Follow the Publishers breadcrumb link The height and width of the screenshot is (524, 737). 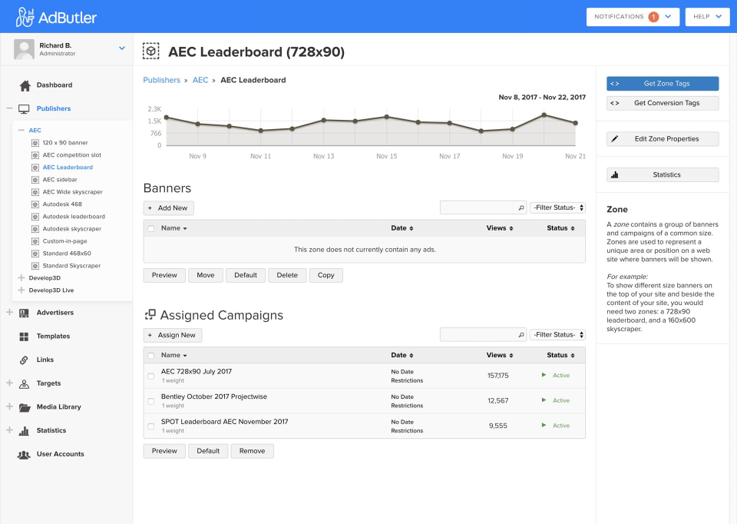click(x=161, y=80)
